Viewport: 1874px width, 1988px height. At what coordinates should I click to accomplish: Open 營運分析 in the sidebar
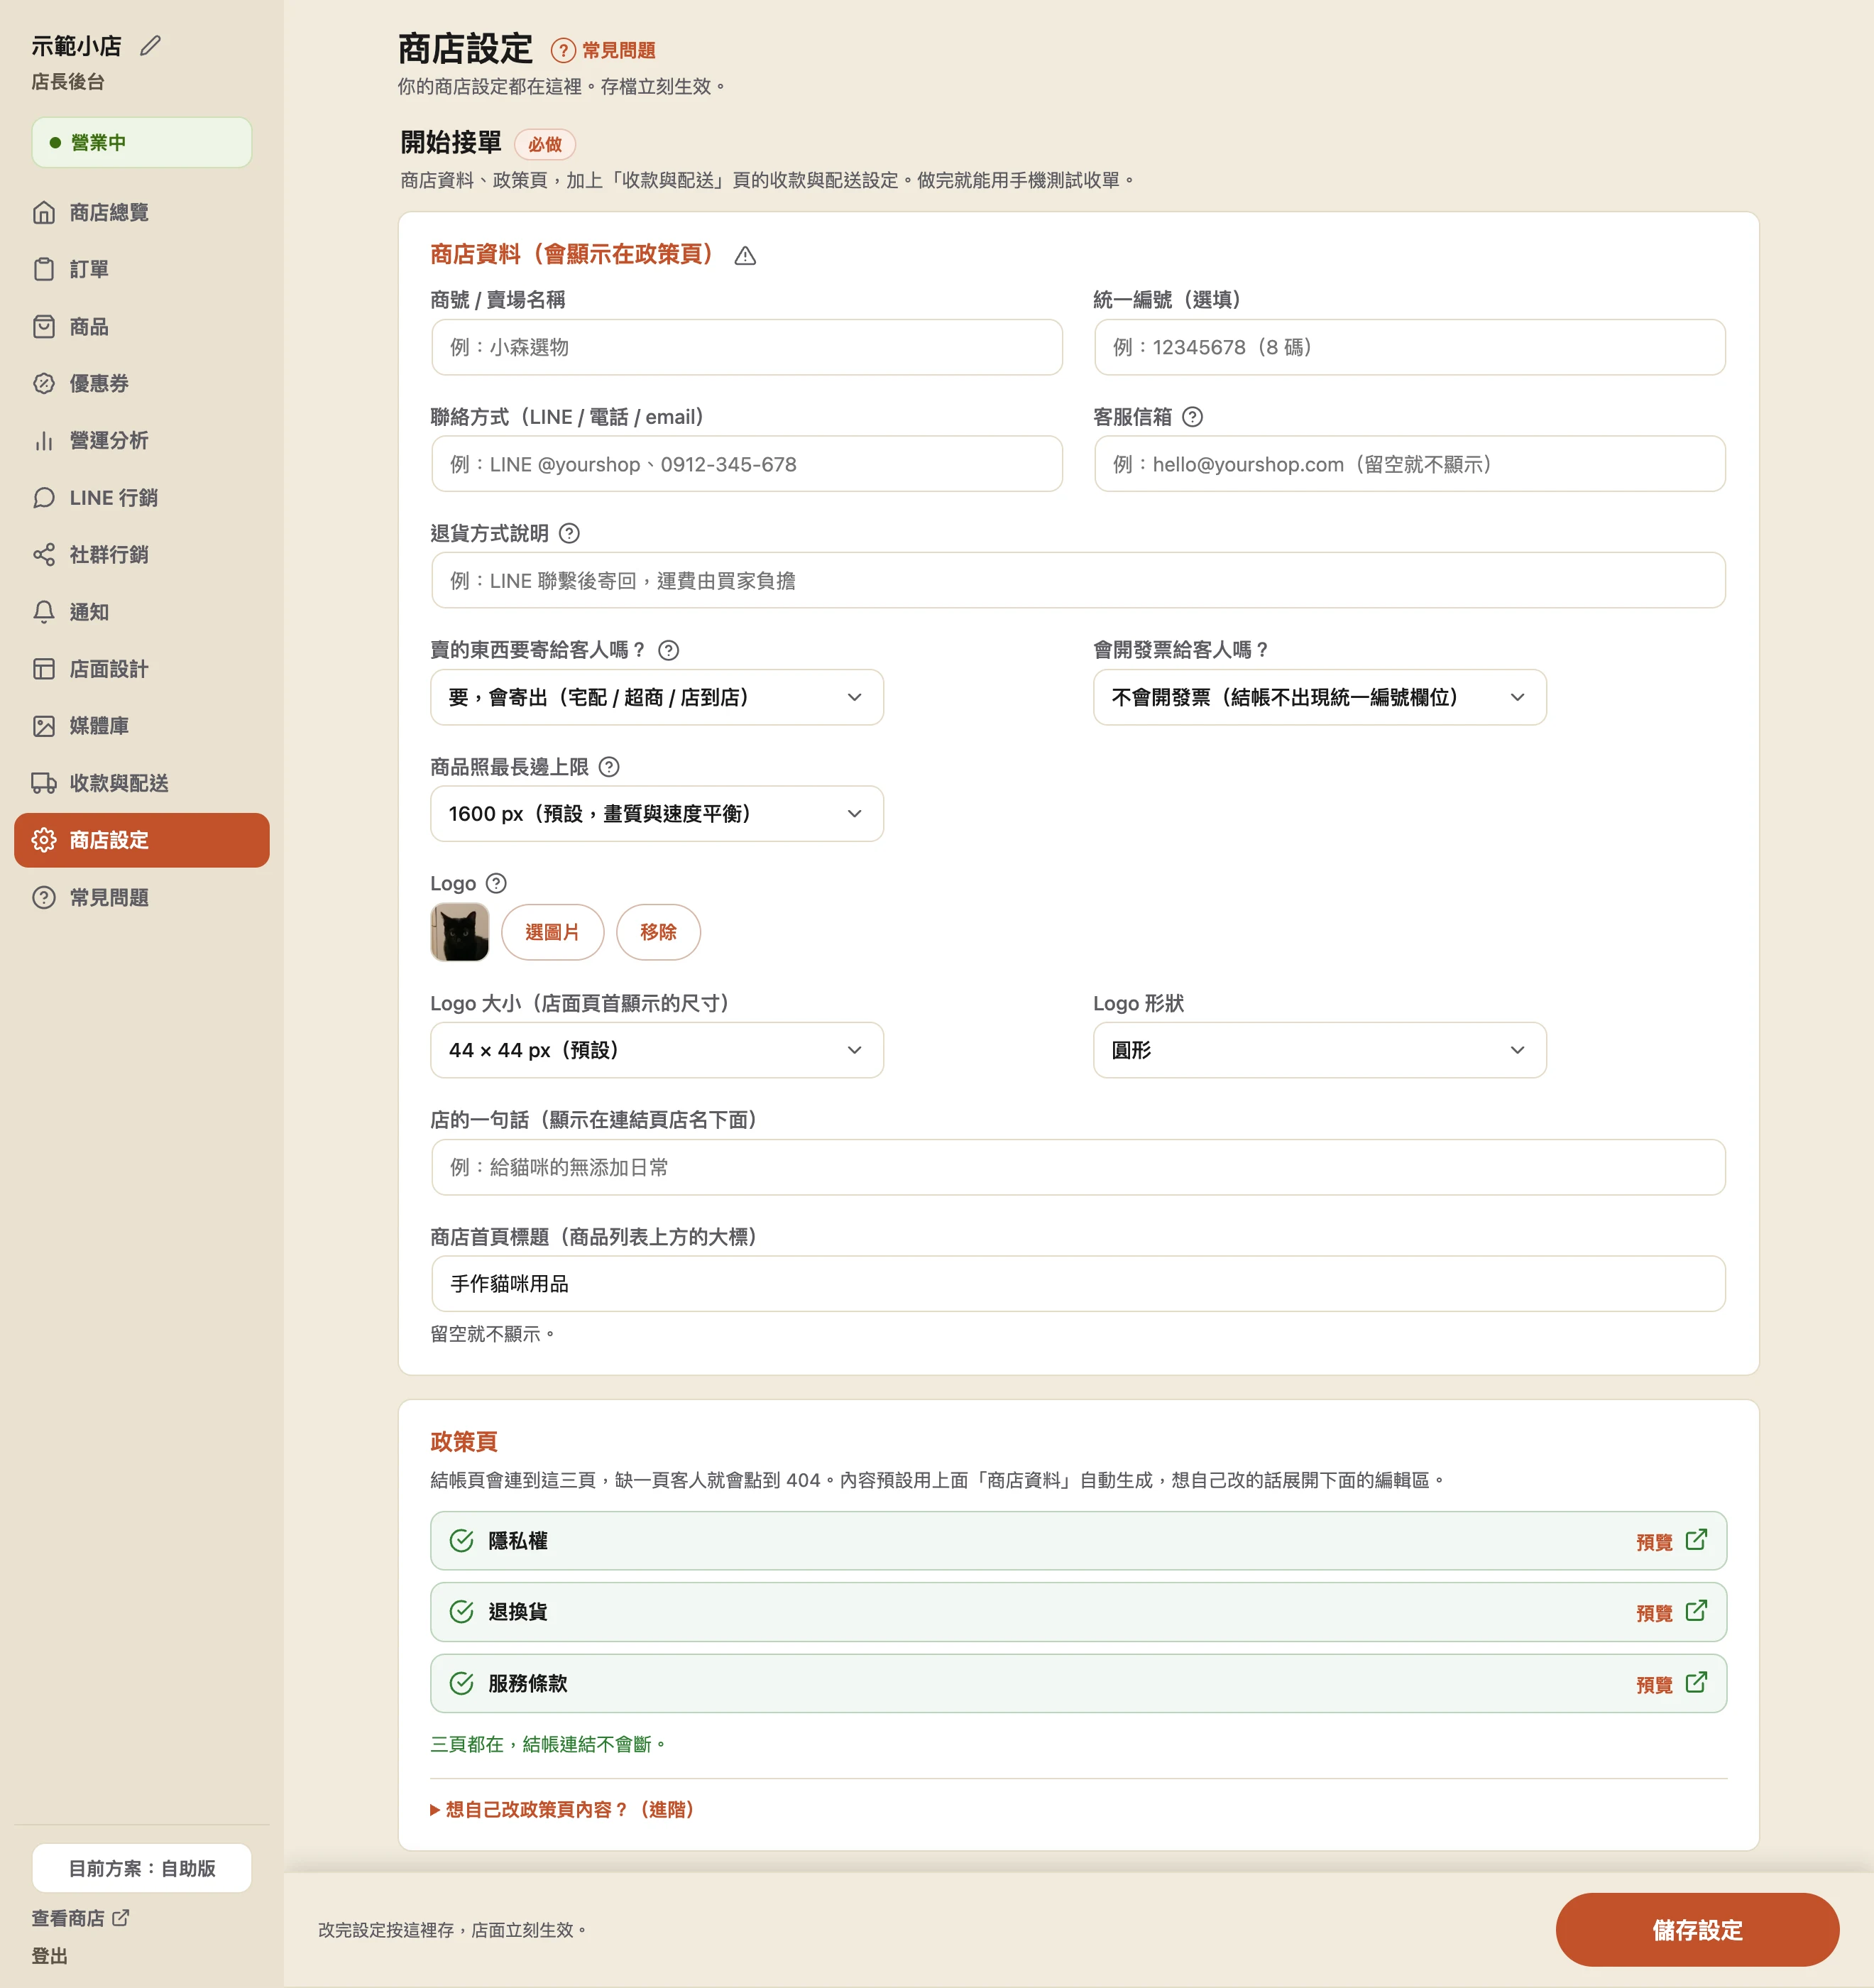[142, 440]
